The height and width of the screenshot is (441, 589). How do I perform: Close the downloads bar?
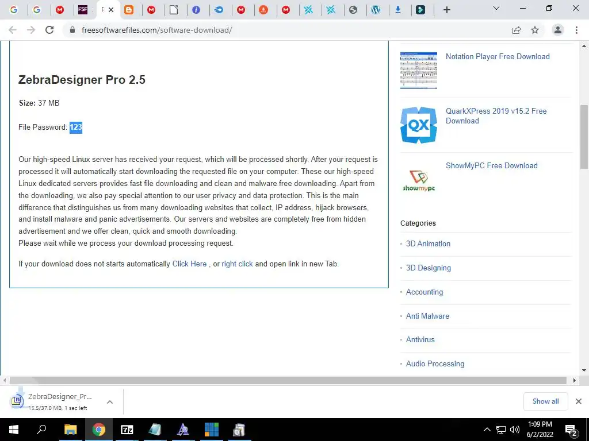pyautogui.click(x=579, y=401)
